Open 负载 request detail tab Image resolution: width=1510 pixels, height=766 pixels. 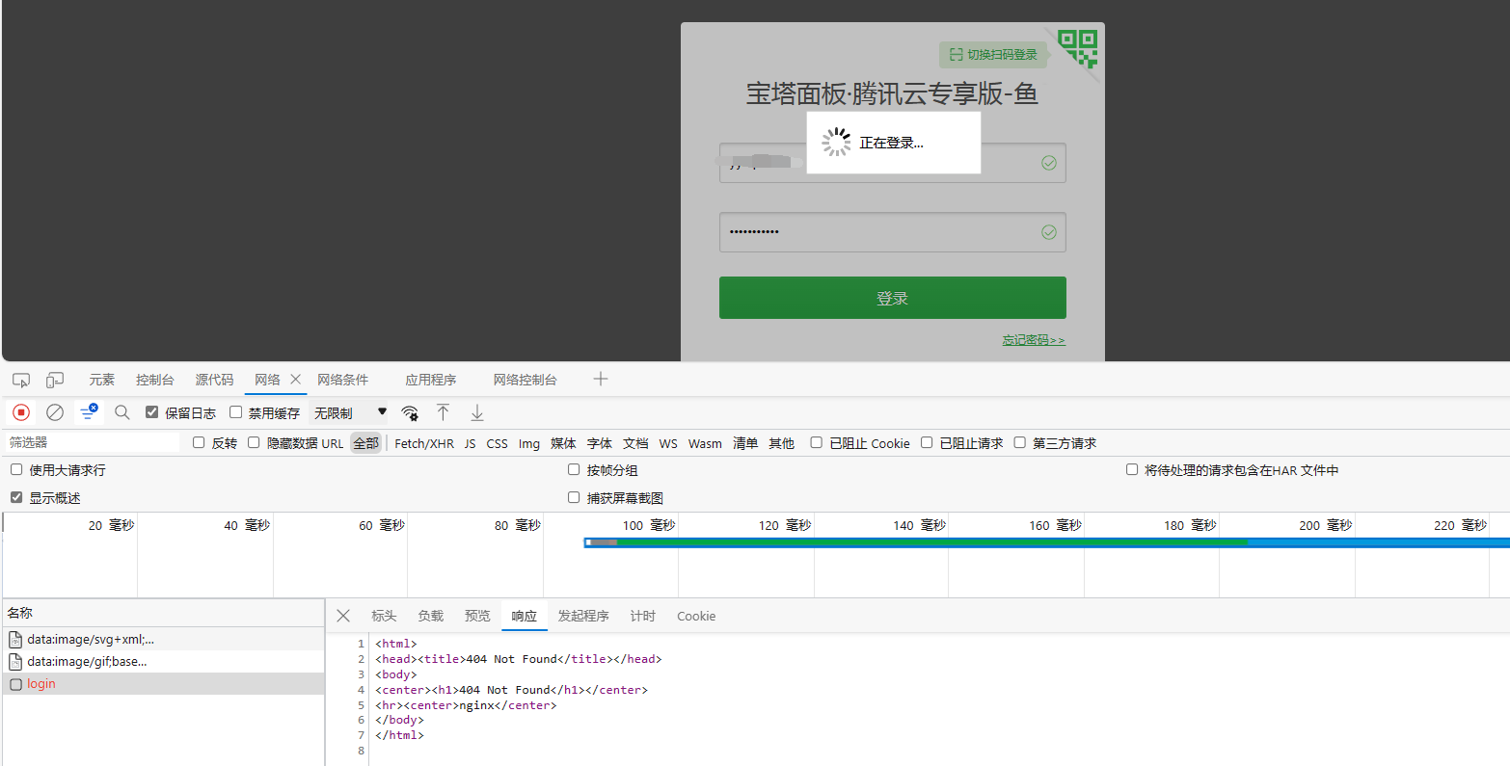430,616
